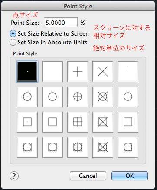Image resolution: width=157 pixels, height=190 pixels.
Task: Select circle-in-square with dot style
Action: pyautogui.click(x=27, y=147)
